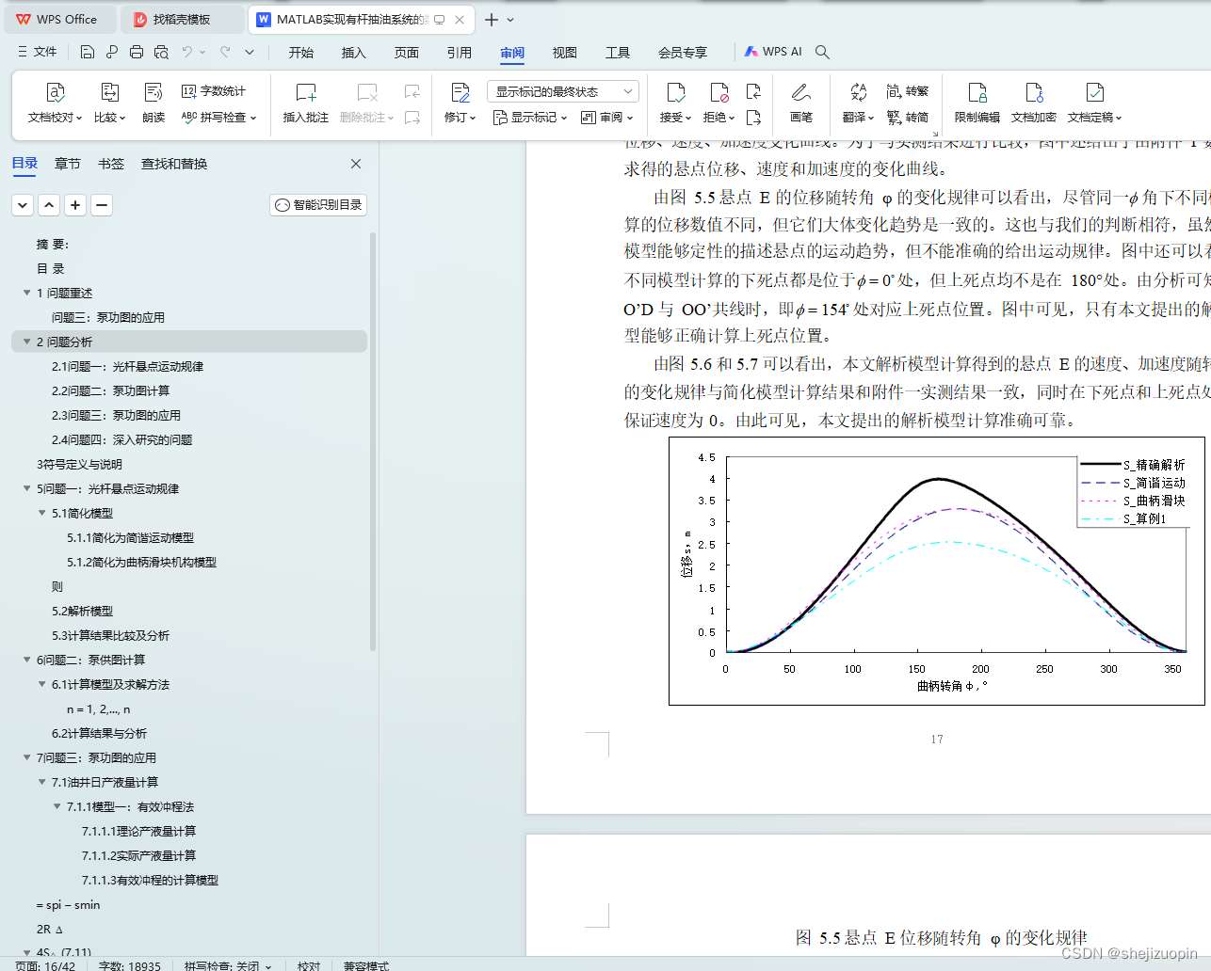Click the Undo arrow icon
This screenshot has width=1211, height=971.
pyautogui.click(x=187, y=52)
